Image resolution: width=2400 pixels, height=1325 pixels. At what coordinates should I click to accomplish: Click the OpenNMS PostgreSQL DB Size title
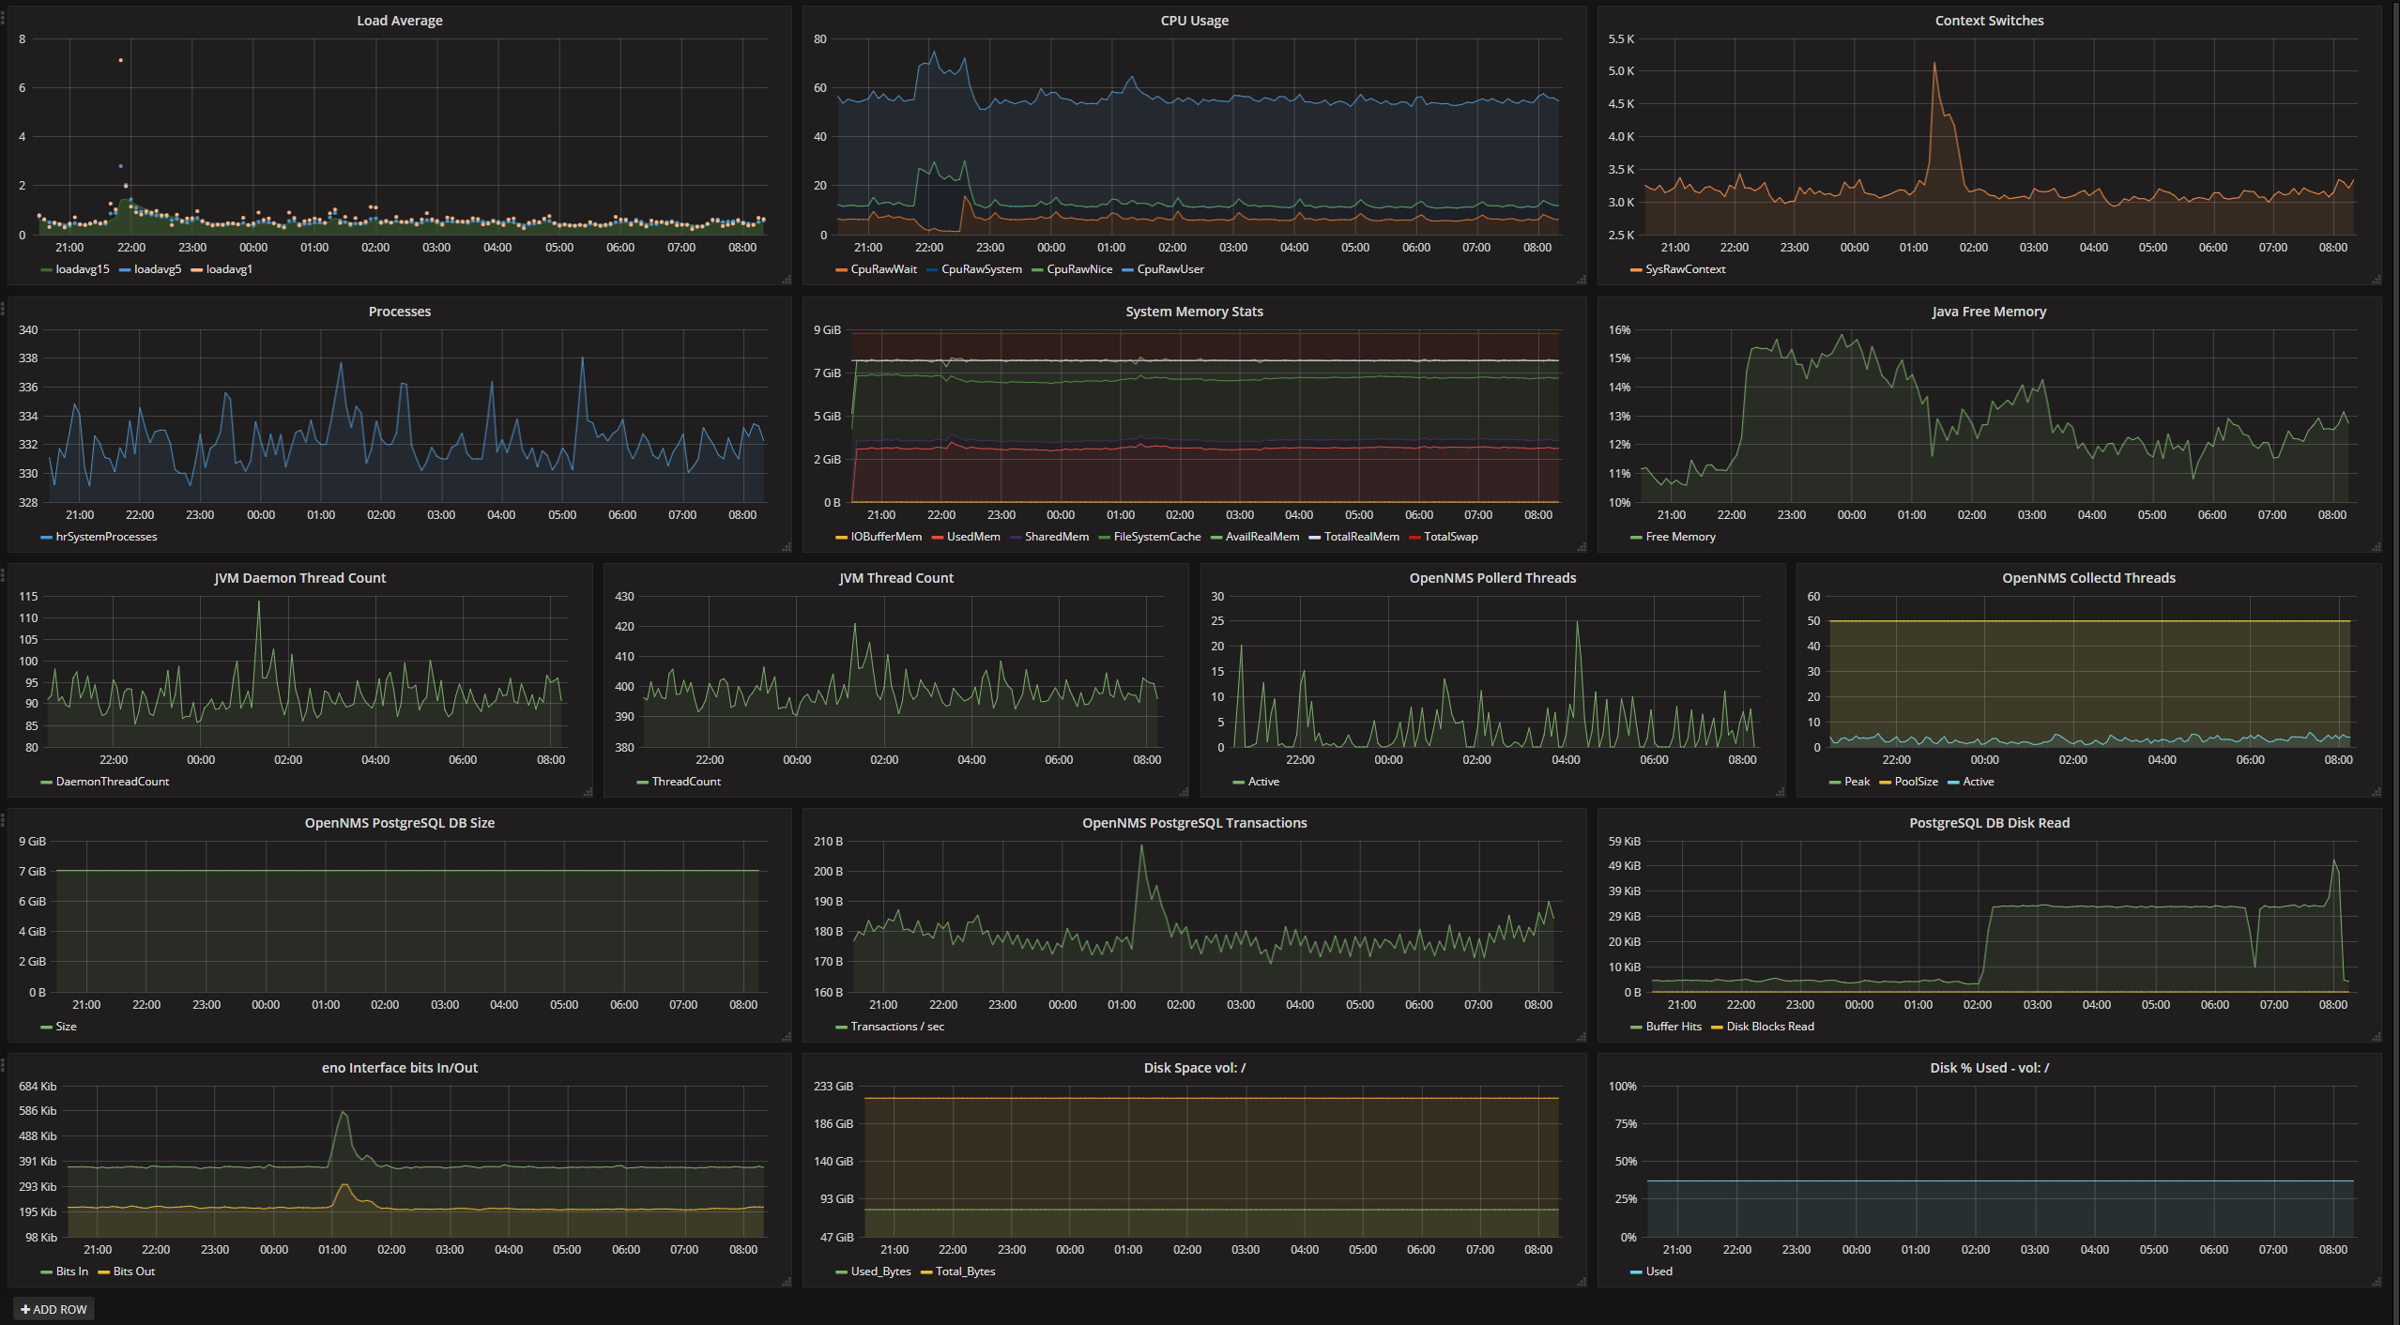point(400,823)
